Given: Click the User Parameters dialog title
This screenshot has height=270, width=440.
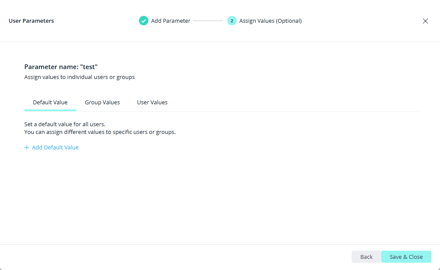Looking at the screenshot, I should click(x=31, y=21).
